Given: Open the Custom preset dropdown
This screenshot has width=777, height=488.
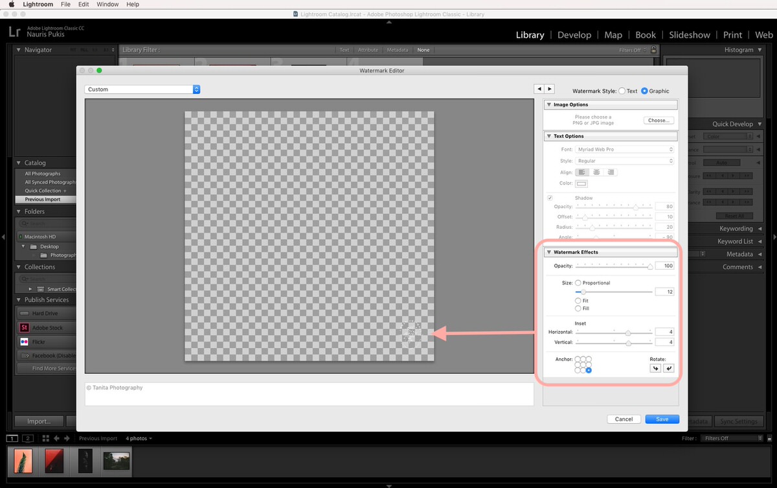Looking at the screenshot, I should (142, 89).
